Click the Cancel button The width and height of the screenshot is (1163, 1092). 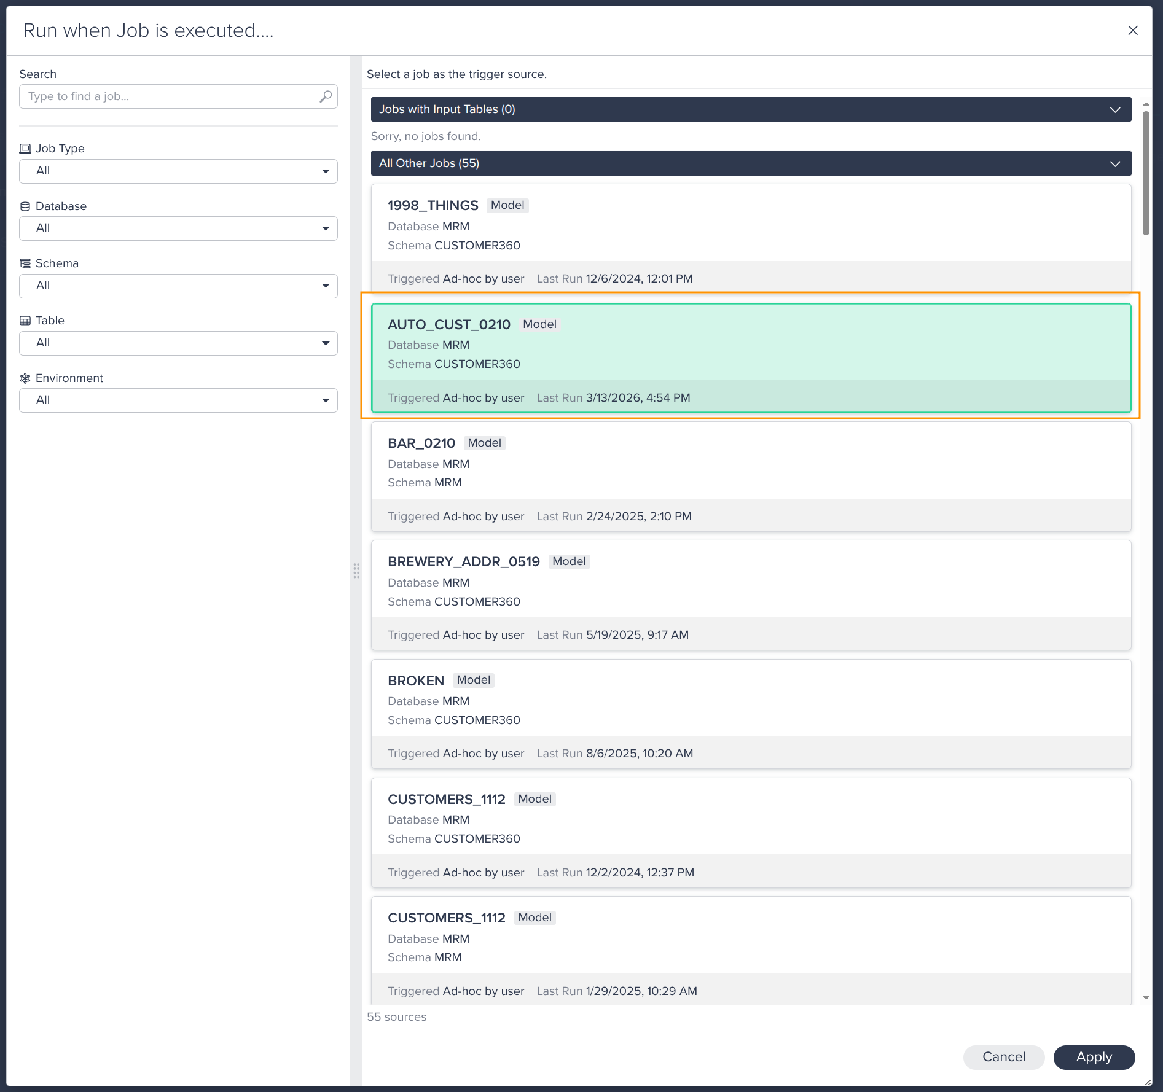pos(1003,1057)
